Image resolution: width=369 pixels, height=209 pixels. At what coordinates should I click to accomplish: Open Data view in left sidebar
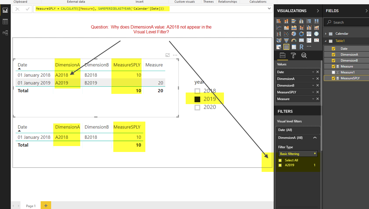[5, 22]
